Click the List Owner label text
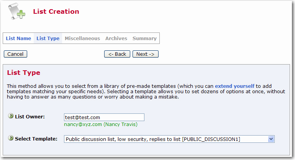This screenshot has height=160, width=295. (30, 117)
